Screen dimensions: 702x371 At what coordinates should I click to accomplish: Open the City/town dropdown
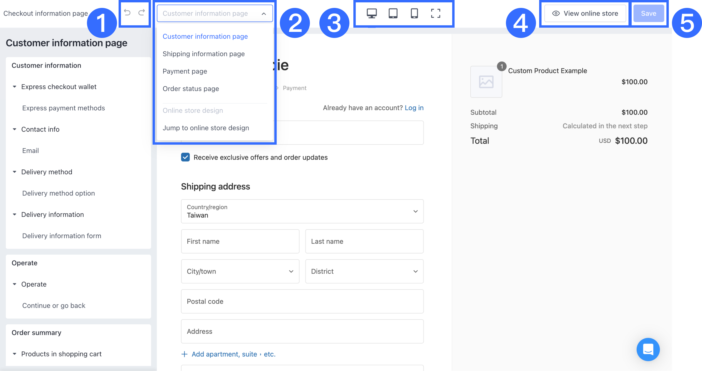[x=240, y=271]
